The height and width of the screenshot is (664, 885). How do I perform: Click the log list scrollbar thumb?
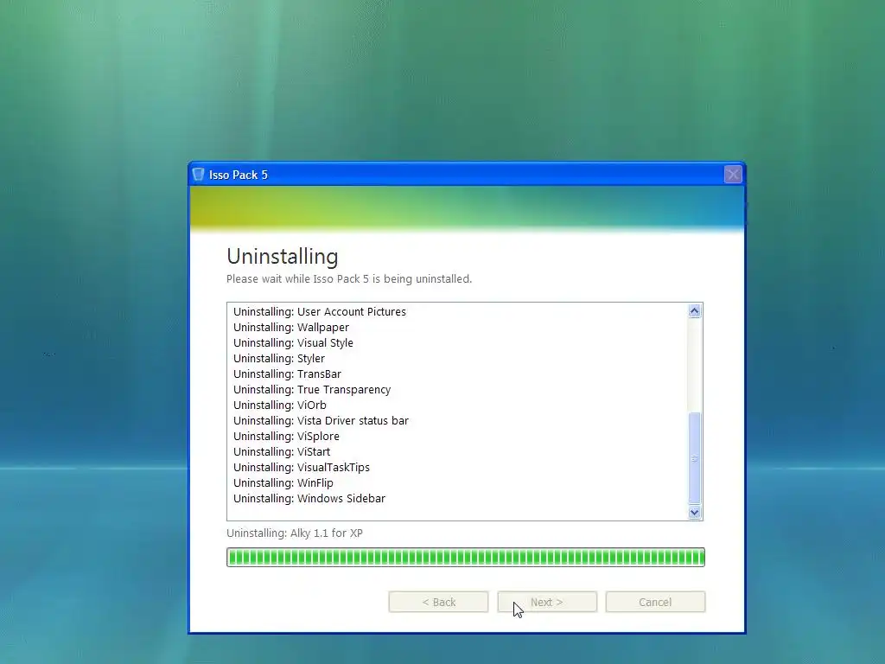[695, 458]
